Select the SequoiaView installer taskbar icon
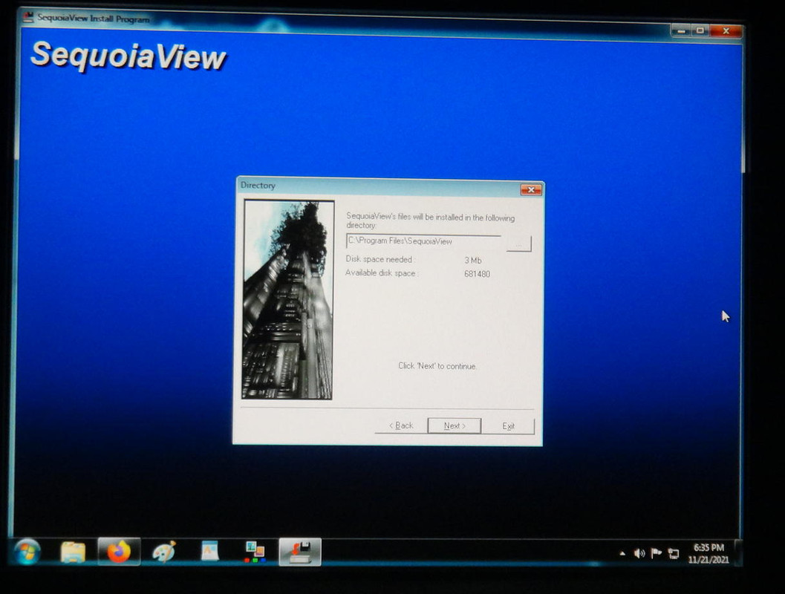 pos(300,552)
